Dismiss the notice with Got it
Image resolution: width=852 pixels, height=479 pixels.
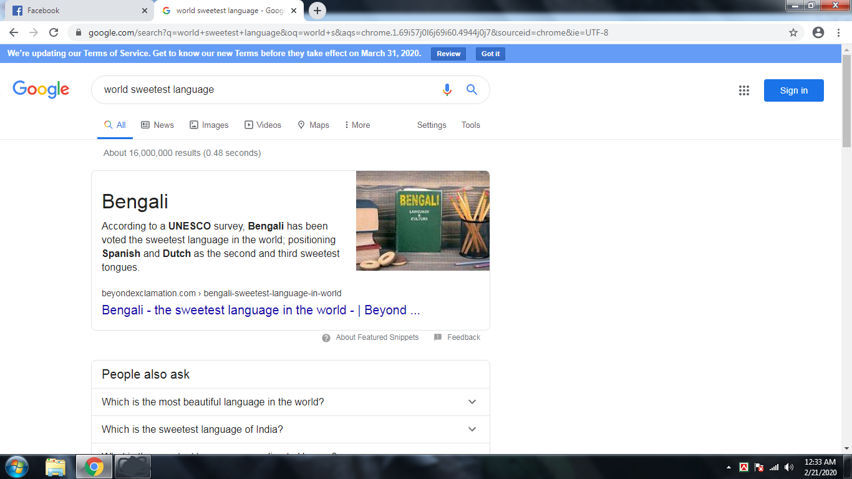coord(490,54)
